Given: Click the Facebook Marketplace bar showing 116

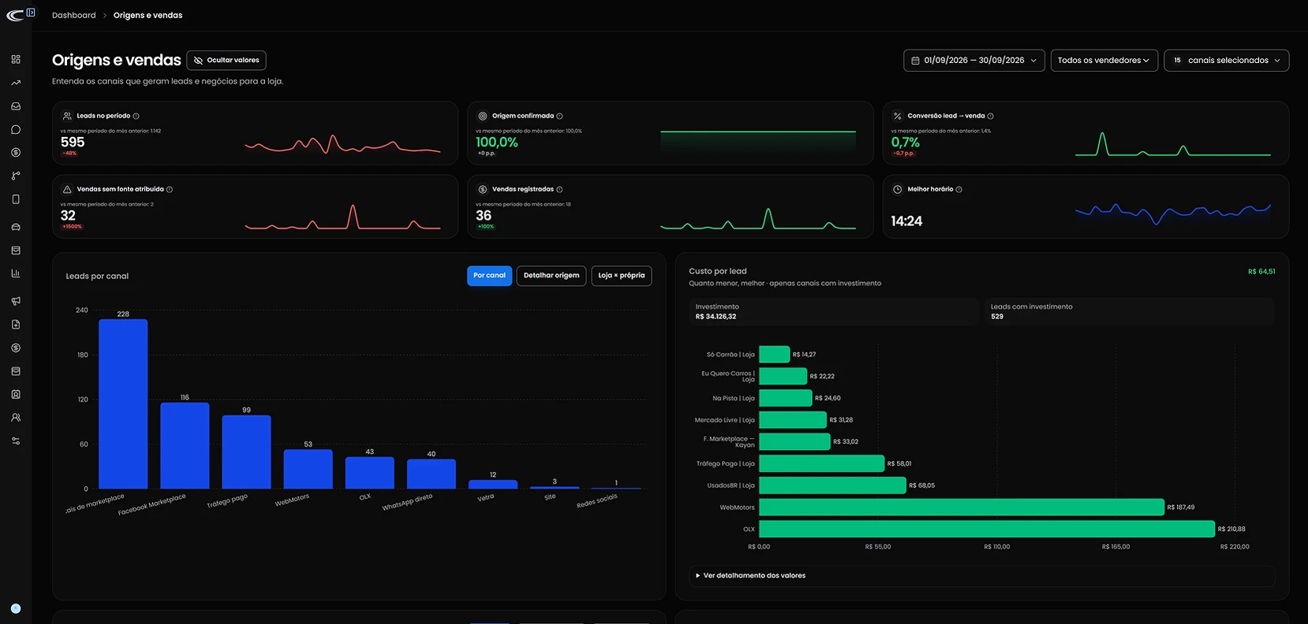Looking at the screenshot, I should (x=185, y=445).
